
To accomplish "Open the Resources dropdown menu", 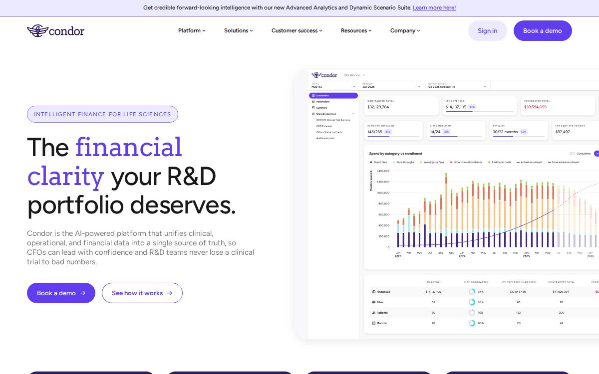I will pos(356,30).
